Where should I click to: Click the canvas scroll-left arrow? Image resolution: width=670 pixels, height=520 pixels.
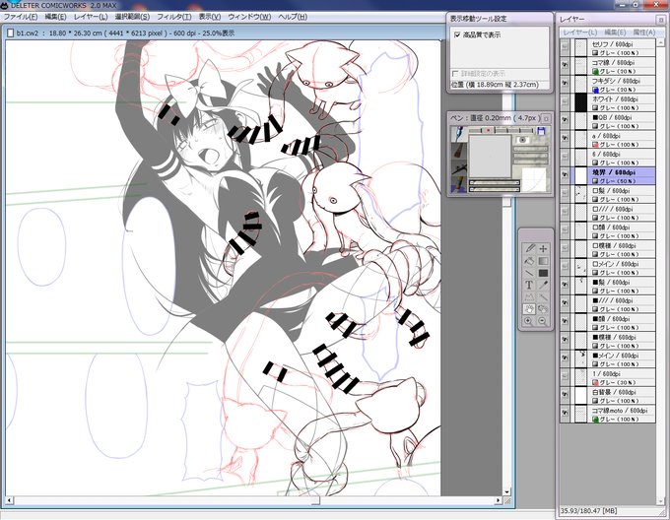pyautogui.click(x=10, y=500)
